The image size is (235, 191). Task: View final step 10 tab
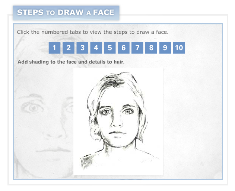point(179,48)
